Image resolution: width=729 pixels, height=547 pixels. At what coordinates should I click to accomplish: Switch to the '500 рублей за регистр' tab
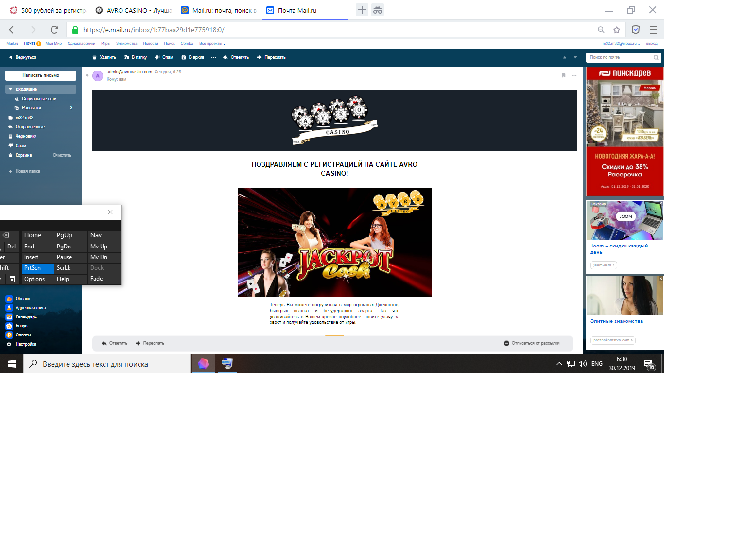click(x=48, y=10)
